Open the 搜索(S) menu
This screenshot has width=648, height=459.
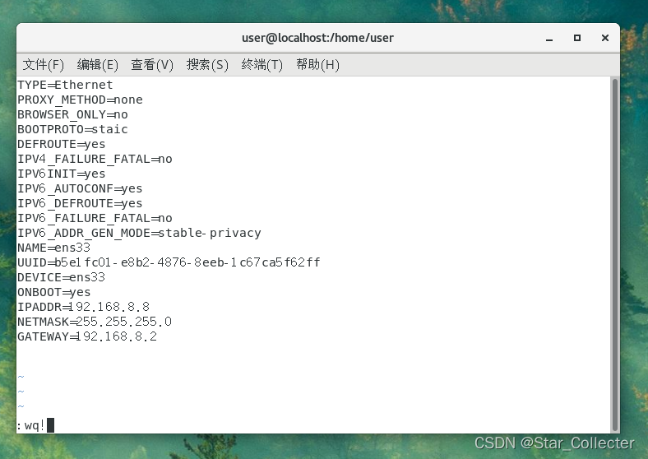coord(207,64)
